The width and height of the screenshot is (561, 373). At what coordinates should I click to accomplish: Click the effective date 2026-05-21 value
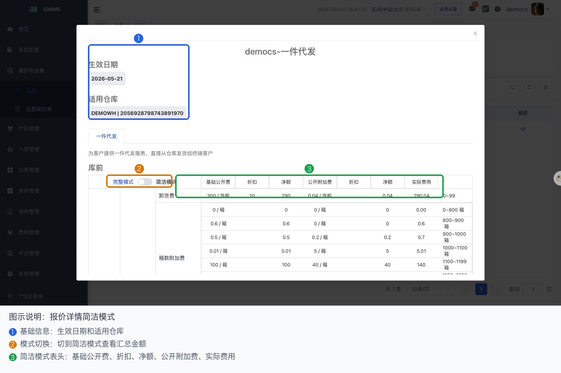pyautogui.click(x=107, y=79)
